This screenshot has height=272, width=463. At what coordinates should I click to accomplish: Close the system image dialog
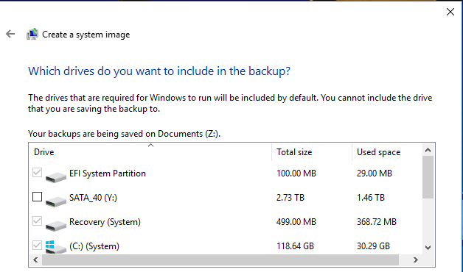(x=450, y=12)
